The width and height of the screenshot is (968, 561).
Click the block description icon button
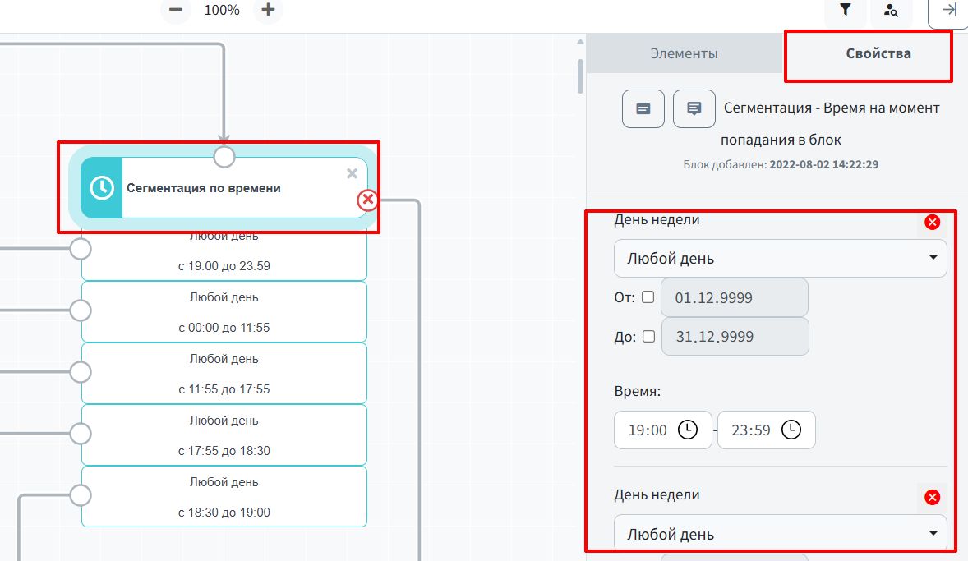pos(643,108)
